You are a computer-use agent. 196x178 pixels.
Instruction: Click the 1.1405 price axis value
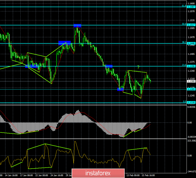click(191, 54)
